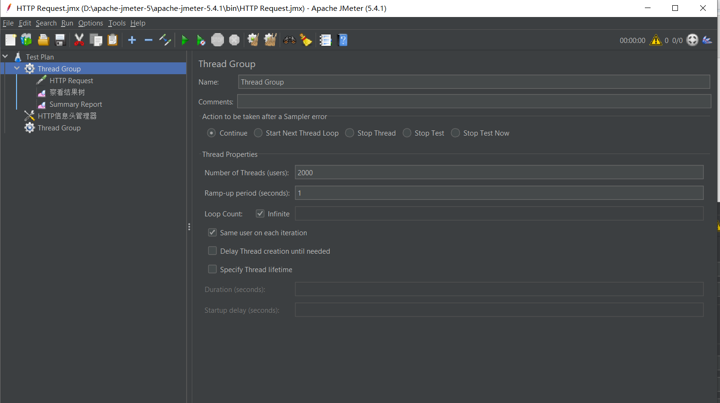Open the Help menu
720x403 pixels.
tap(138, 23)
